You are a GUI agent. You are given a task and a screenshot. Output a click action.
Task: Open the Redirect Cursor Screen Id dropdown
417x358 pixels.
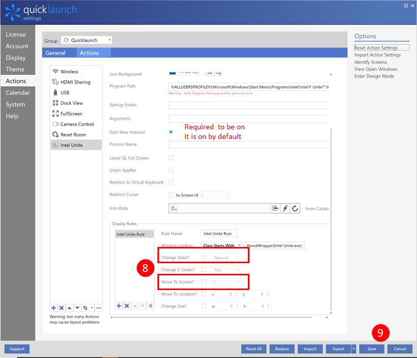coord(214,195)
